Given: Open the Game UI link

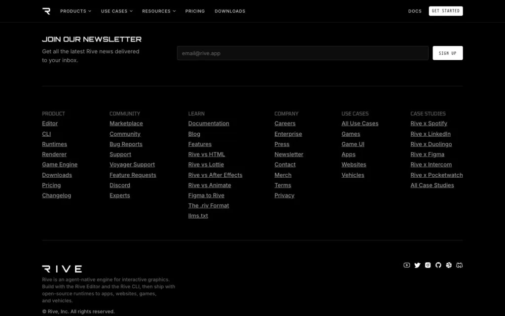Looking at the screenshot, I should 353,144.
